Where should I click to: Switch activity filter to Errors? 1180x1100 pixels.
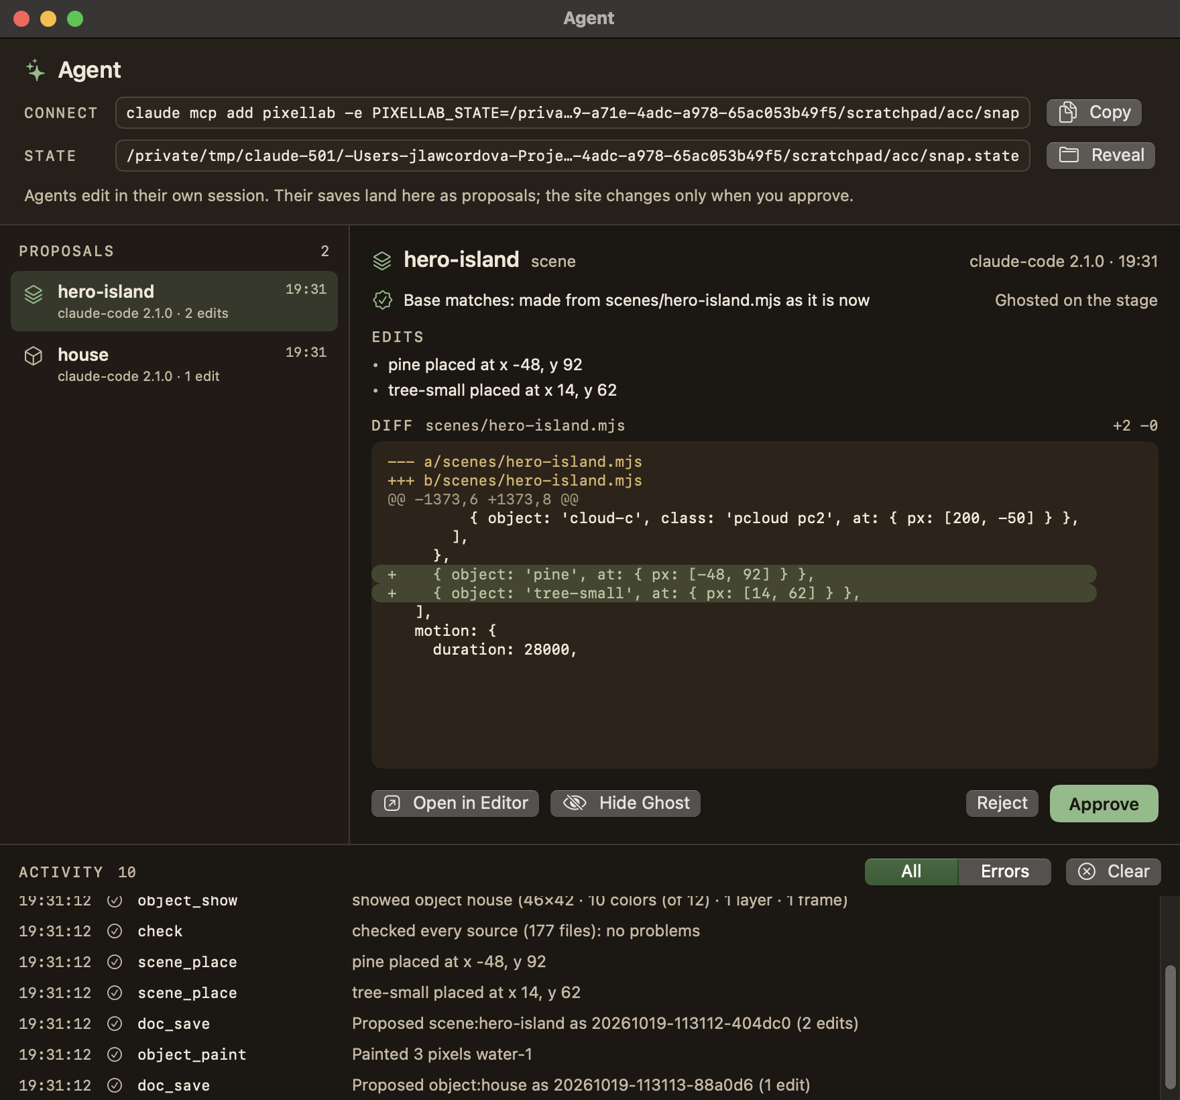[x=1004, y=872]
